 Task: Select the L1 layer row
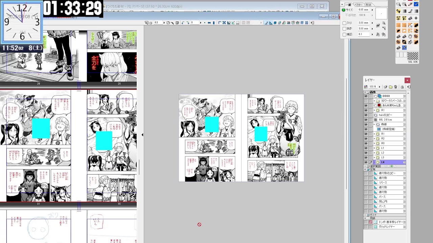point(389,148)
